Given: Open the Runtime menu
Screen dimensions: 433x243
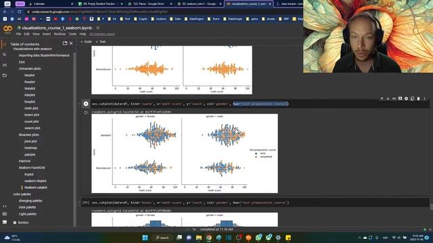Looking at the screenshot, I should pyautogui.click(x=60, y=34).
